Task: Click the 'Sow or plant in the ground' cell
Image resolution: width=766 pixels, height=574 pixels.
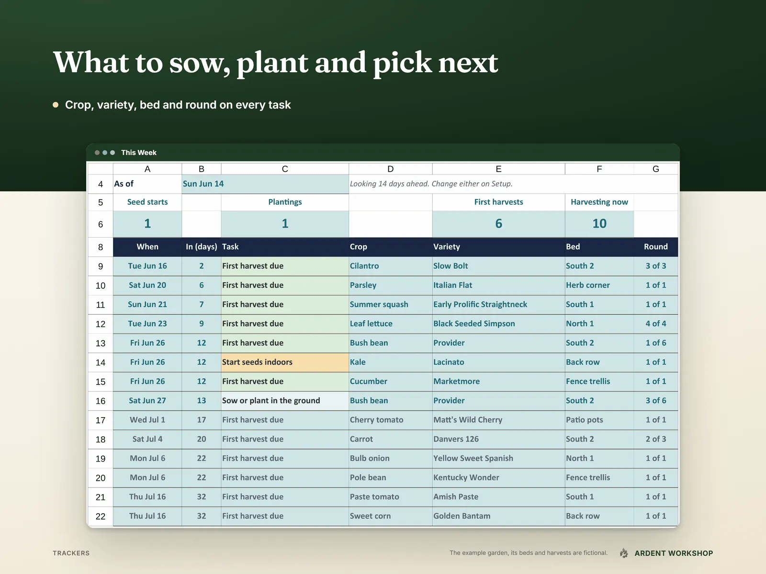Action: 285,401
